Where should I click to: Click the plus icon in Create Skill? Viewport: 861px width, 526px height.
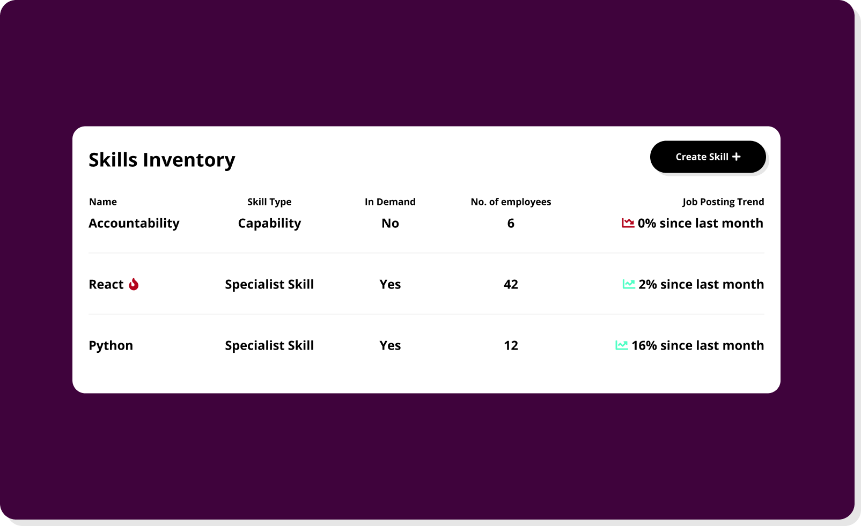[x=737, y=157]
